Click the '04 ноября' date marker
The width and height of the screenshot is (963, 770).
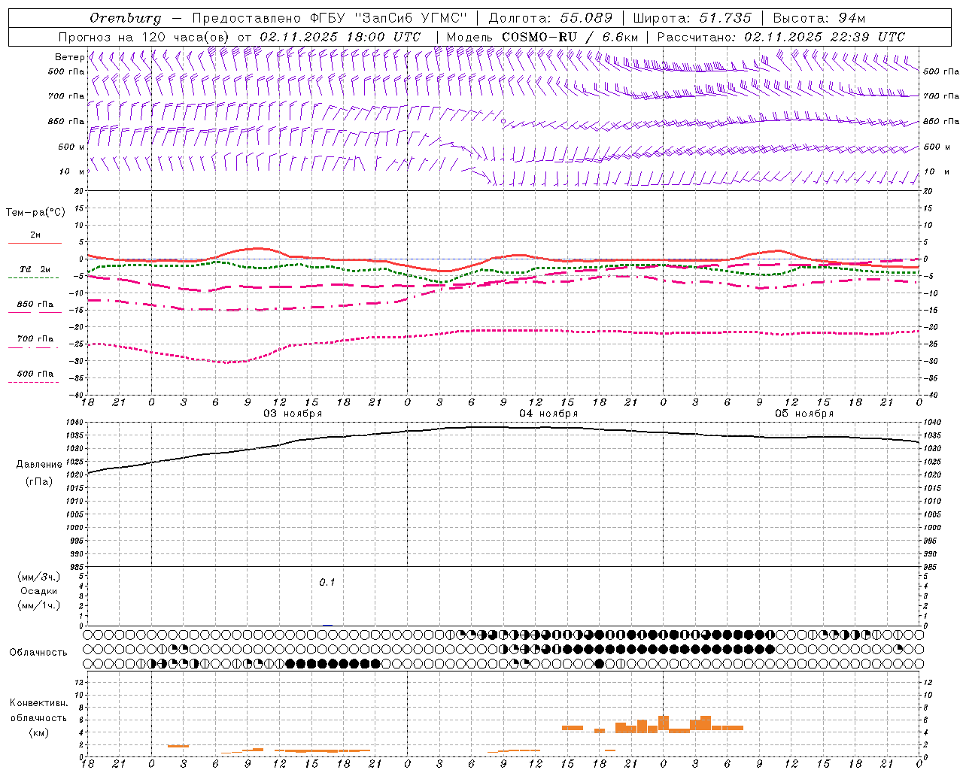click(x=548, y=414)
